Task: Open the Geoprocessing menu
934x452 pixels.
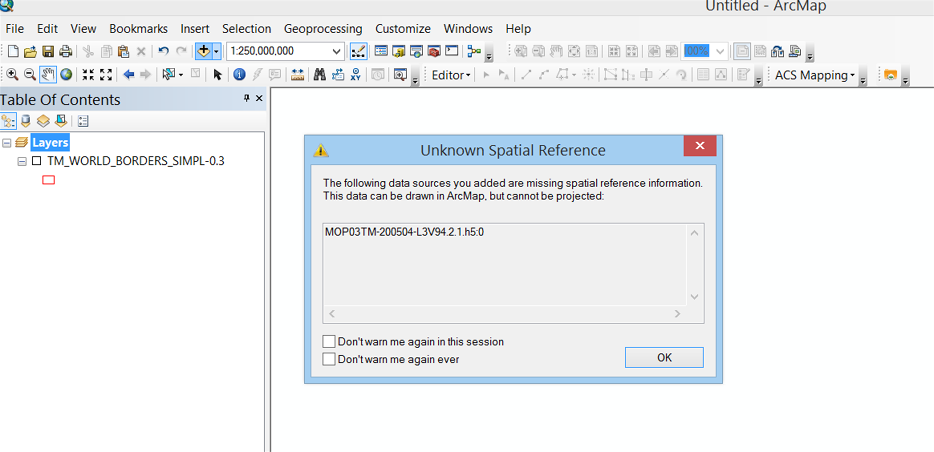Action: pos(323,29)
